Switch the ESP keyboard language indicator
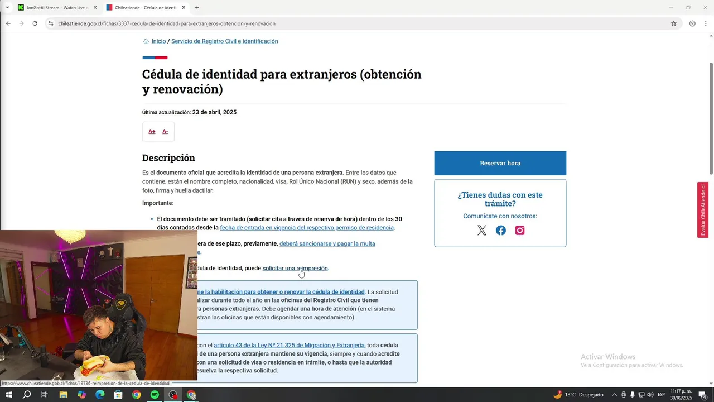Image resolution: width=714 pixels, height=402 pixels. point(662,395)
